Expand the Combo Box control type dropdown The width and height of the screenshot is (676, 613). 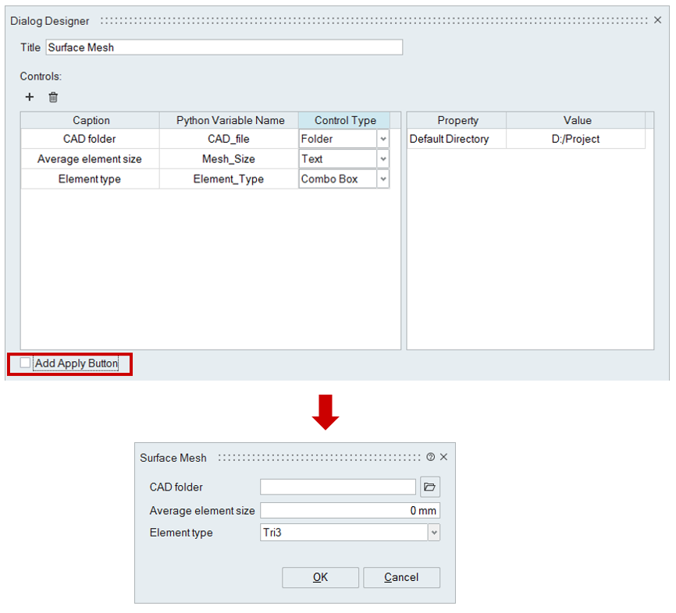pos(382,179)
